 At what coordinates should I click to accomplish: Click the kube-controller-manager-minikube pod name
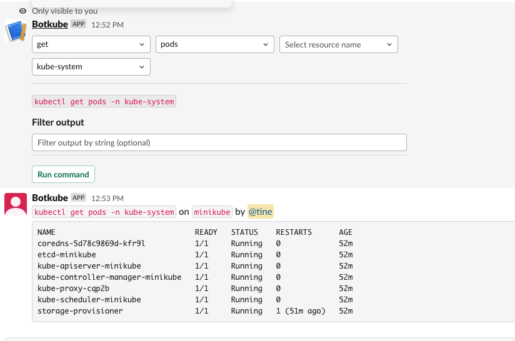click(109, 277)
